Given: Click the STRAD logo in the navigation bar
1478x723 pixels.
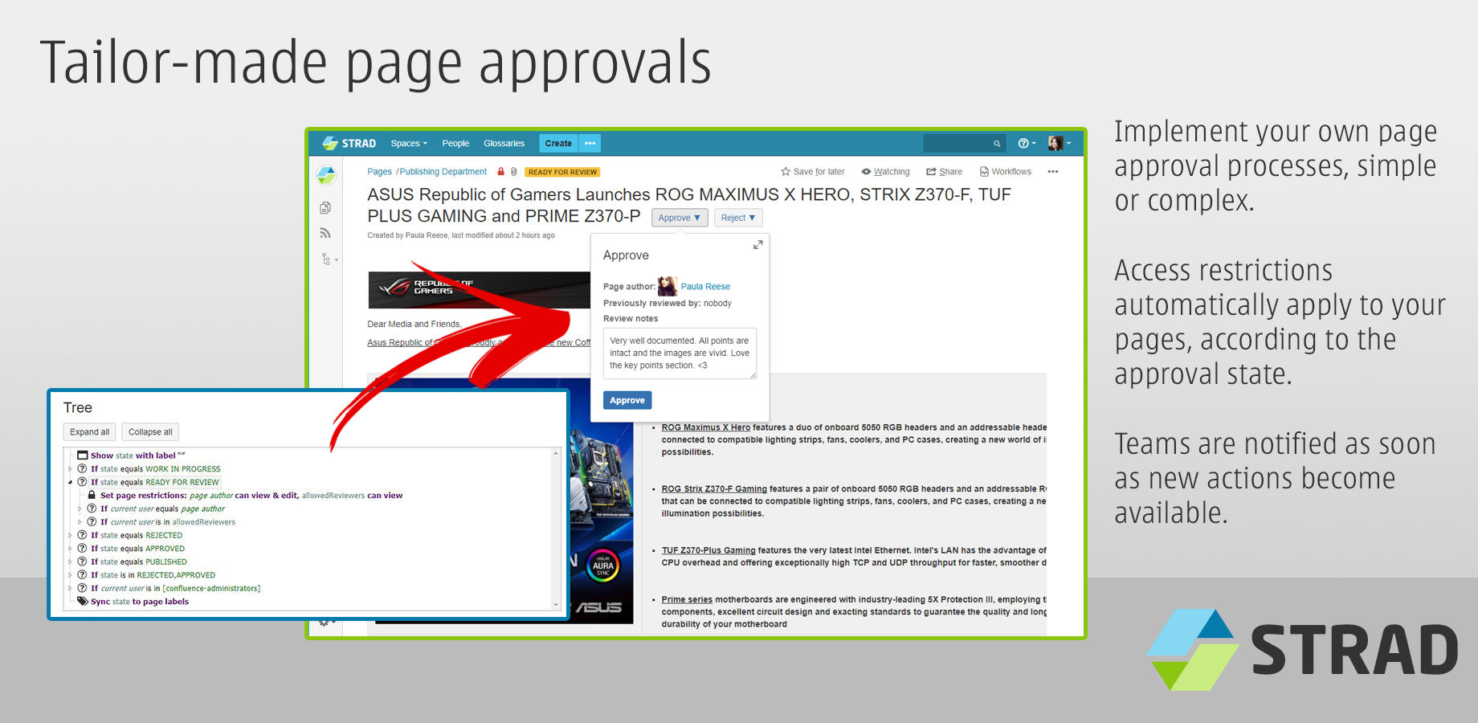Looking at the screenshot, I should (349, 143).
